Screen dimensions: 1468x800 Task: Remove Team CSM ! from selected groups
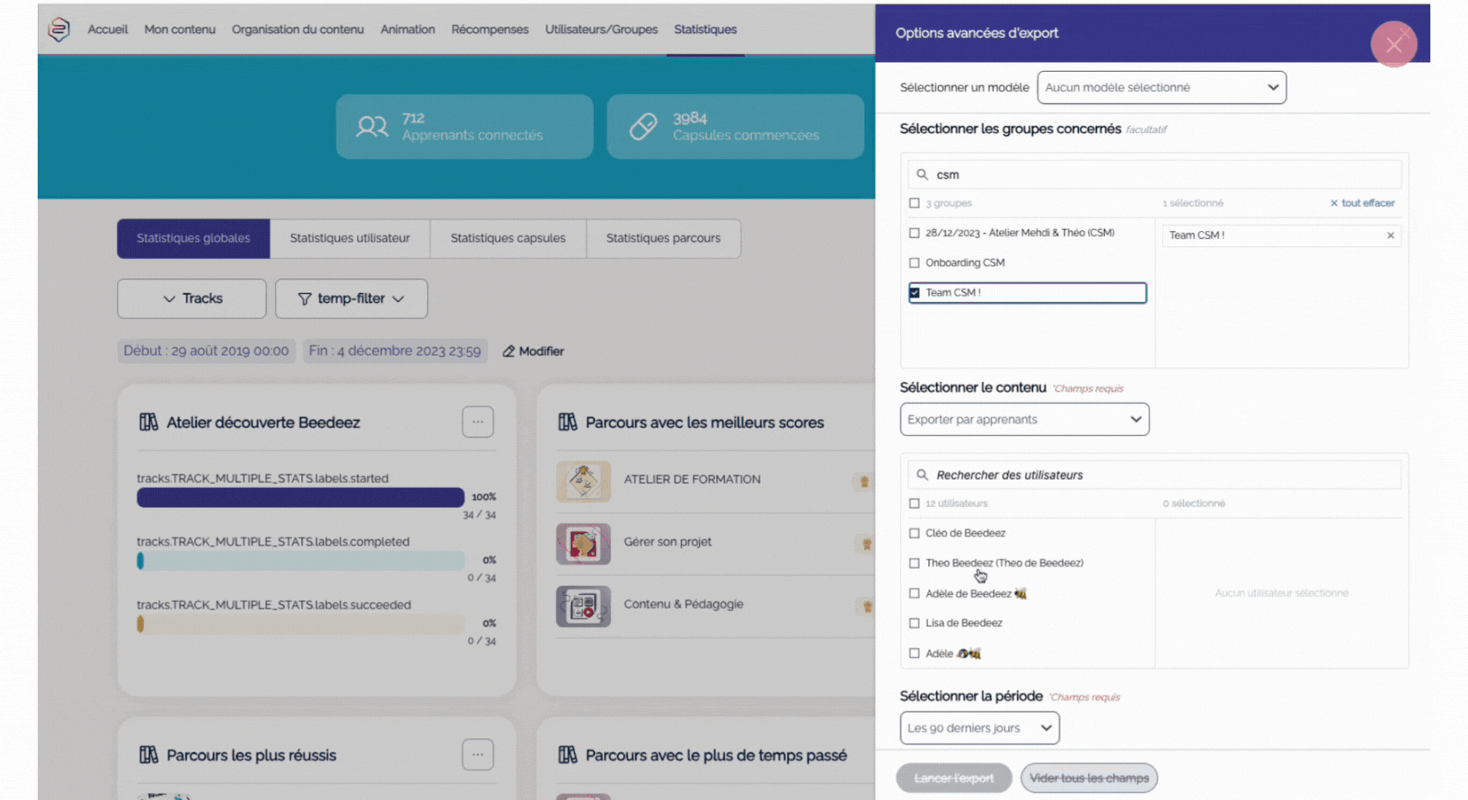click(x=1390, y=235)
